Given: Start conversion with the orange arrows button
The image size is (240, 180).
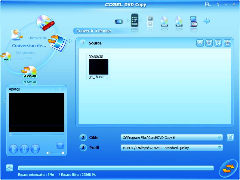Looking at the screenshot, I should (x=228, y=168).
